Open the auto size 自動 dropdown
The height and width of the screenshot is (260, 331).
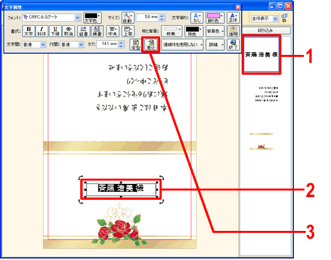coord(128,18)
